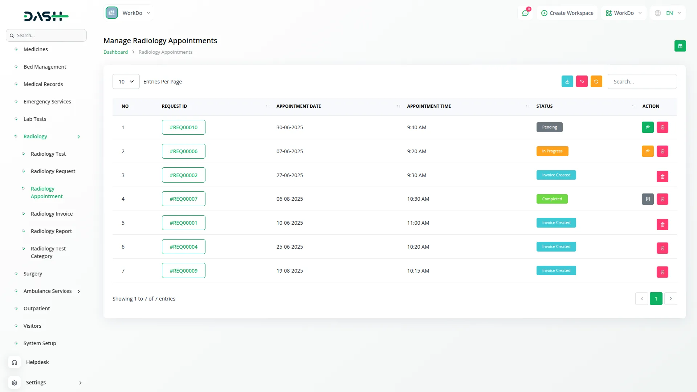Open the gray report icon for #REQ00007
The width and height of the screenshot is (697, 392).
[x=647, y=199]
